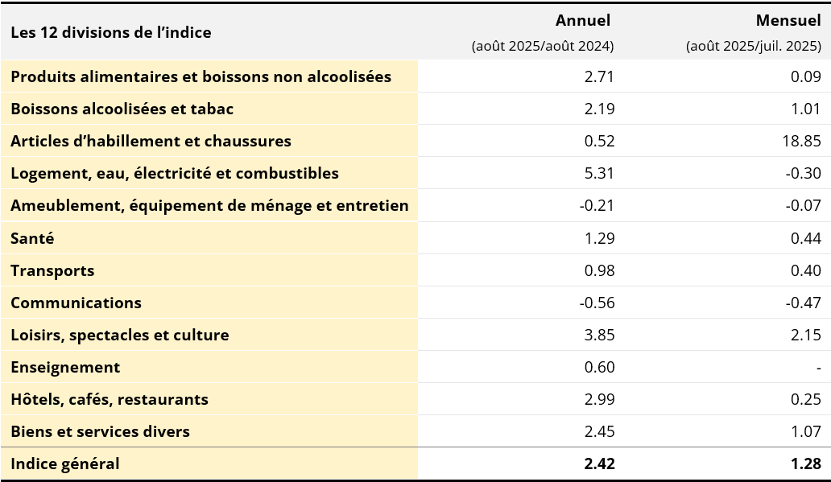Select the 1.28 monthly general index value
Screen dimensions: 831x482
coord(805,463)
